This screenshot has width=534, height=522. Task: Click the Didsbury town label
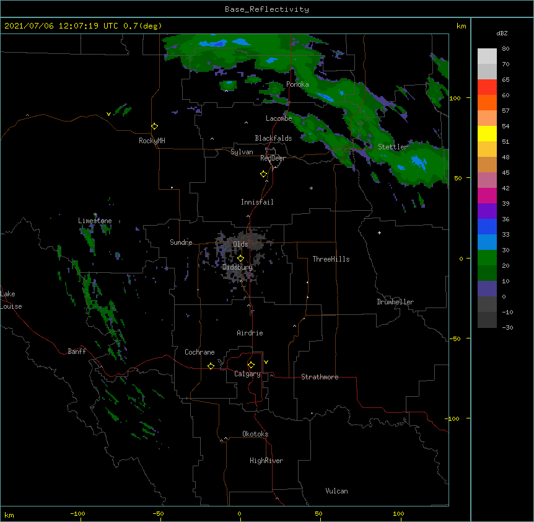click(238, 267)
